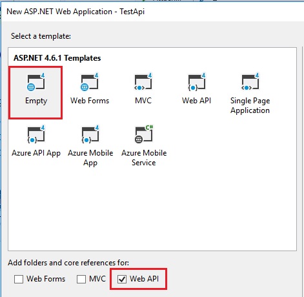Choose the Azure API App template icon
304x297 pixels.
coord(36,134)
